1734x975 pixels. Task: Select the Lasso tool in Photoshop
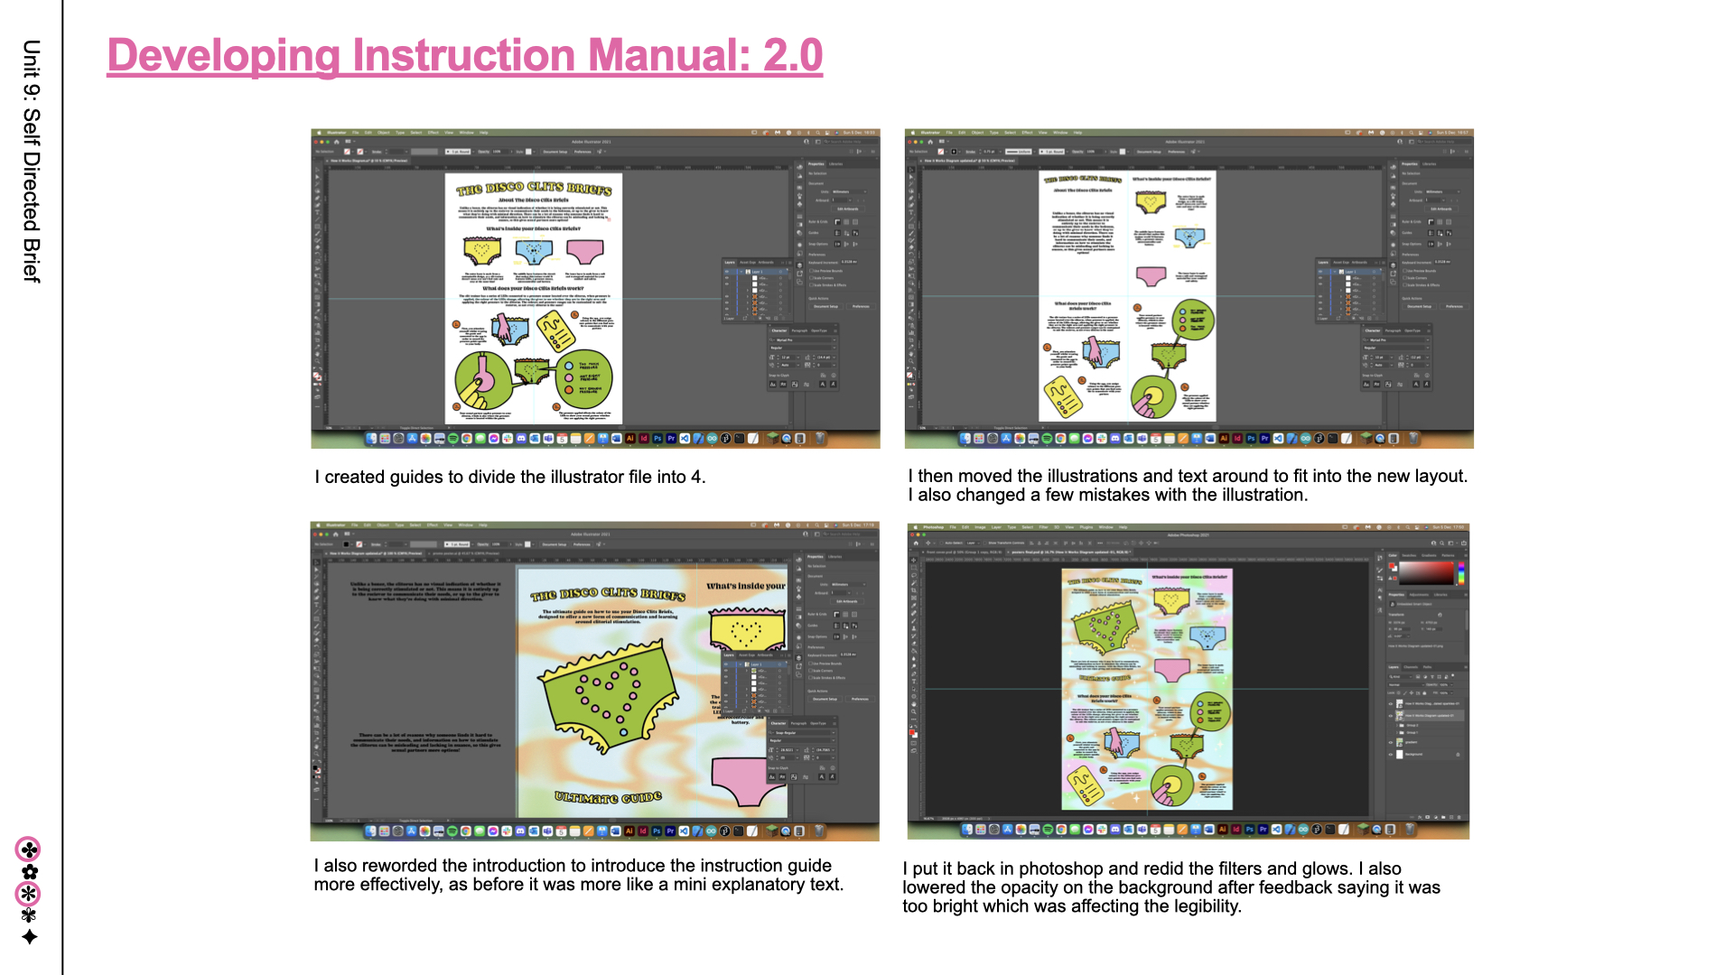pyautogui.click(x=914, y=575)
